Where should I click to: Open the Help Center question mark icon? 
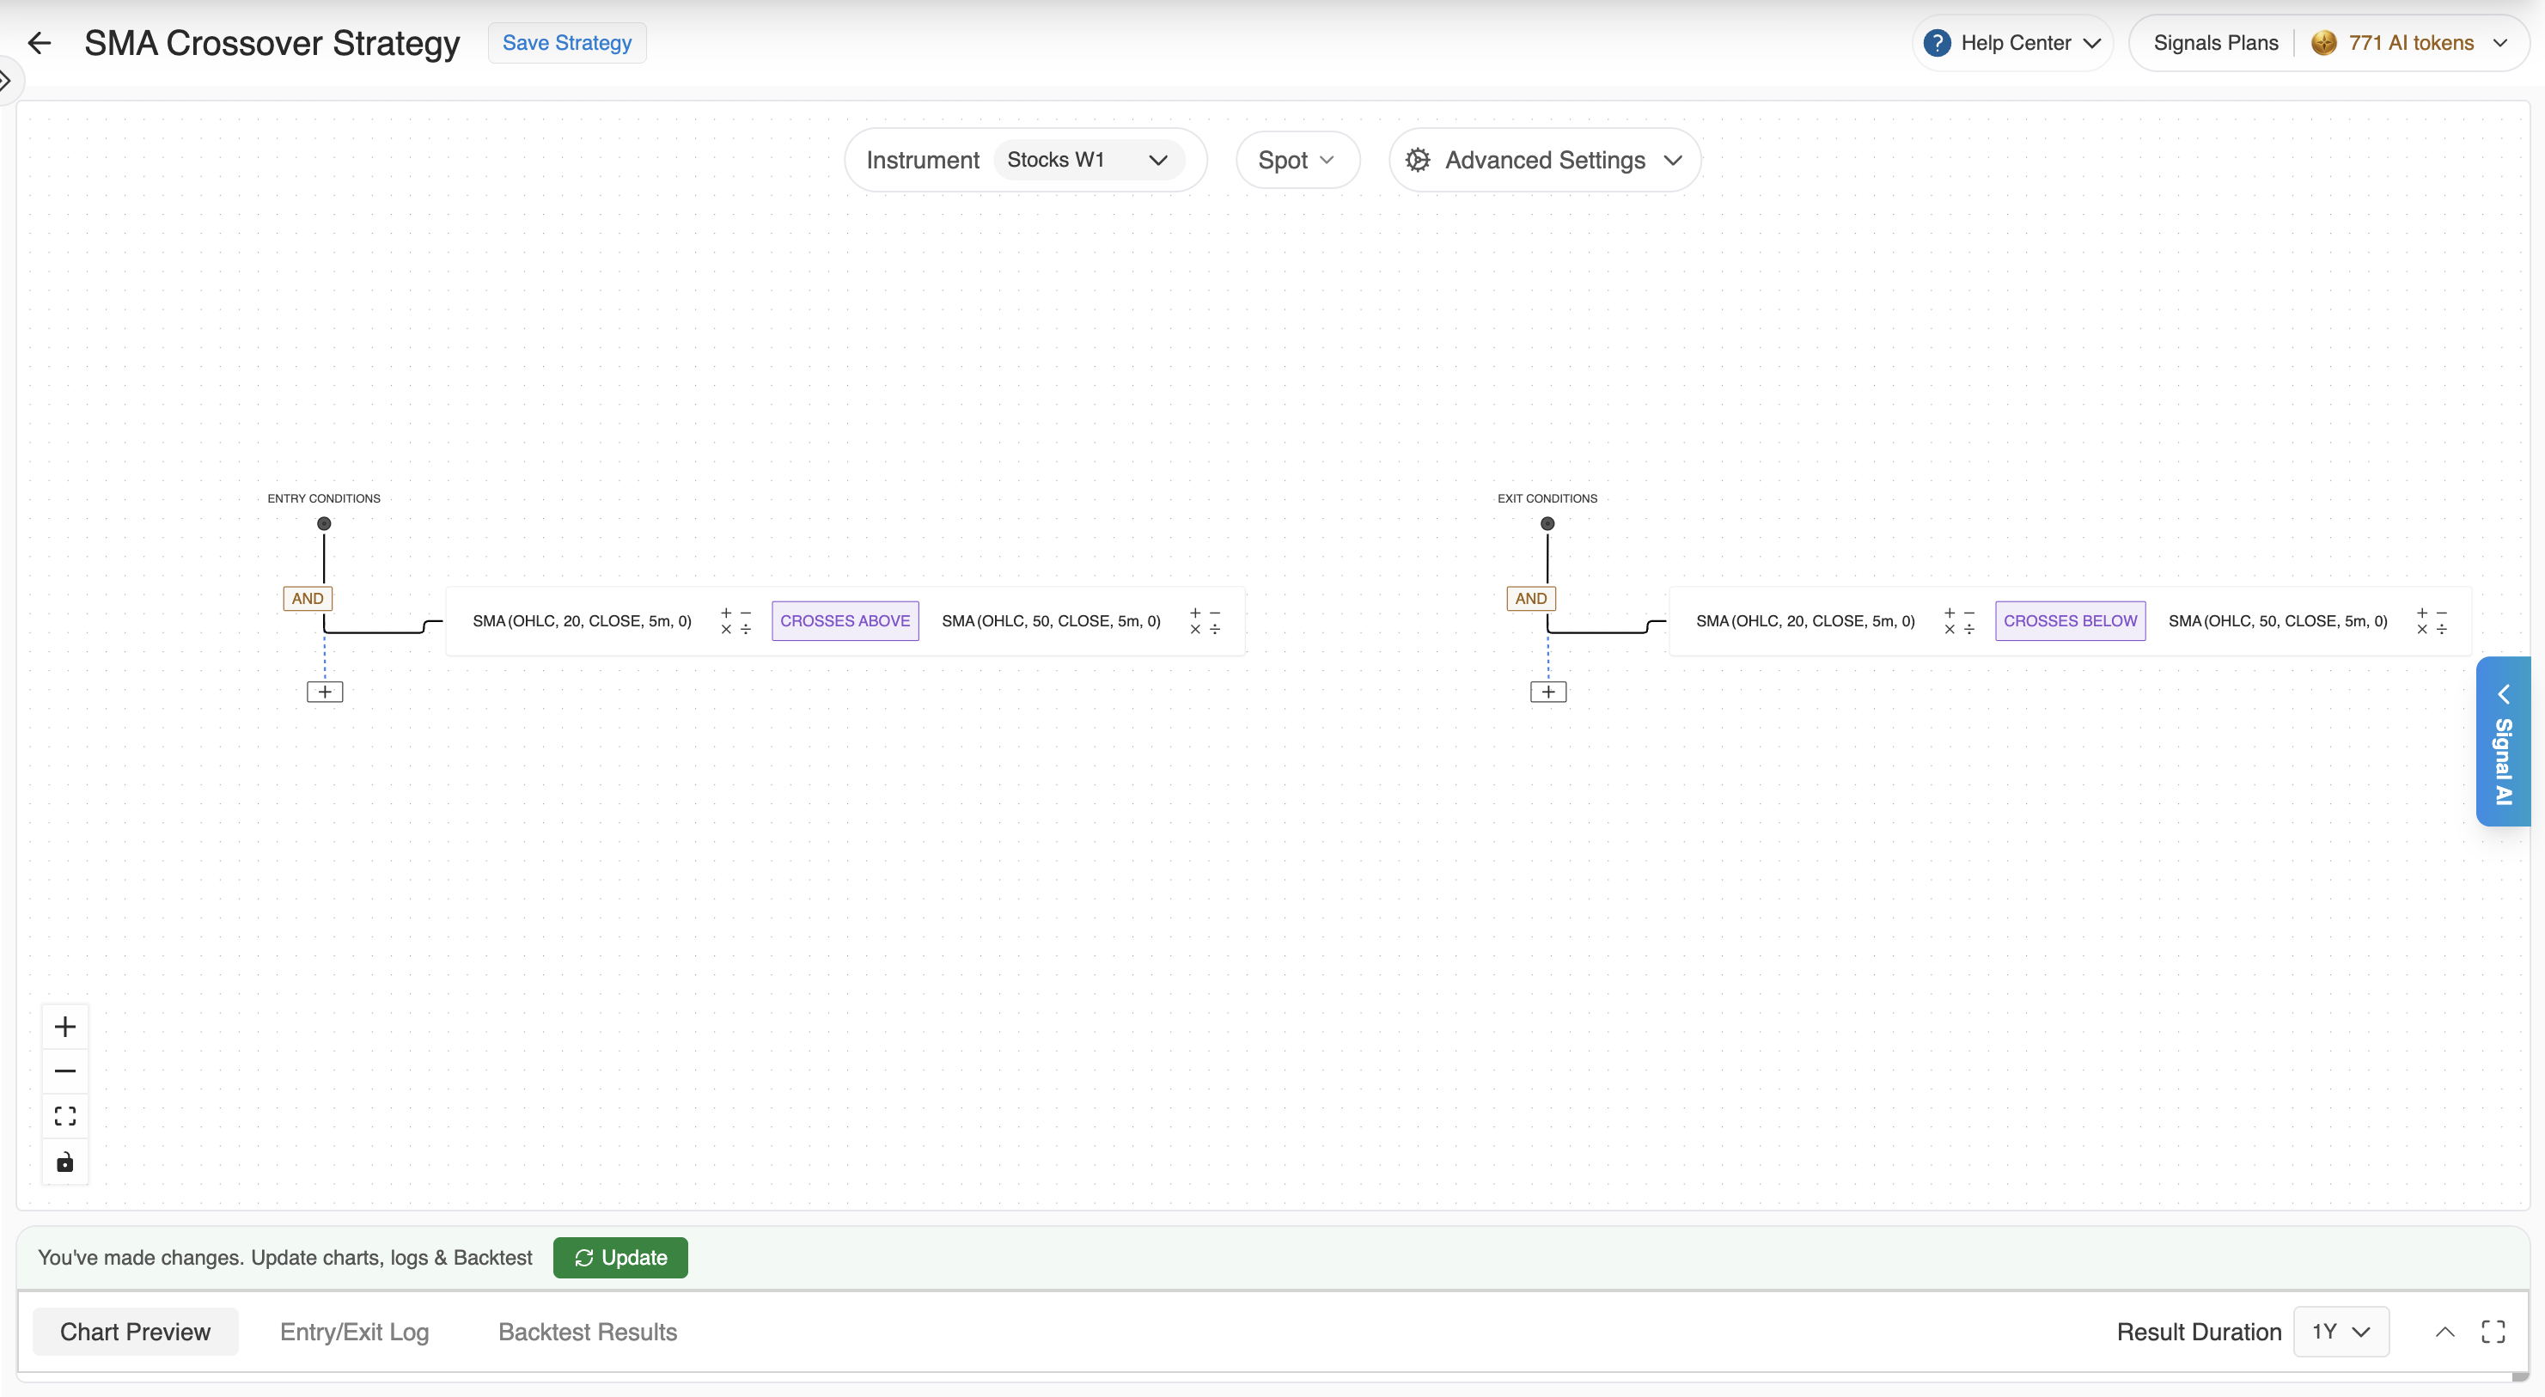(1937, 42)
